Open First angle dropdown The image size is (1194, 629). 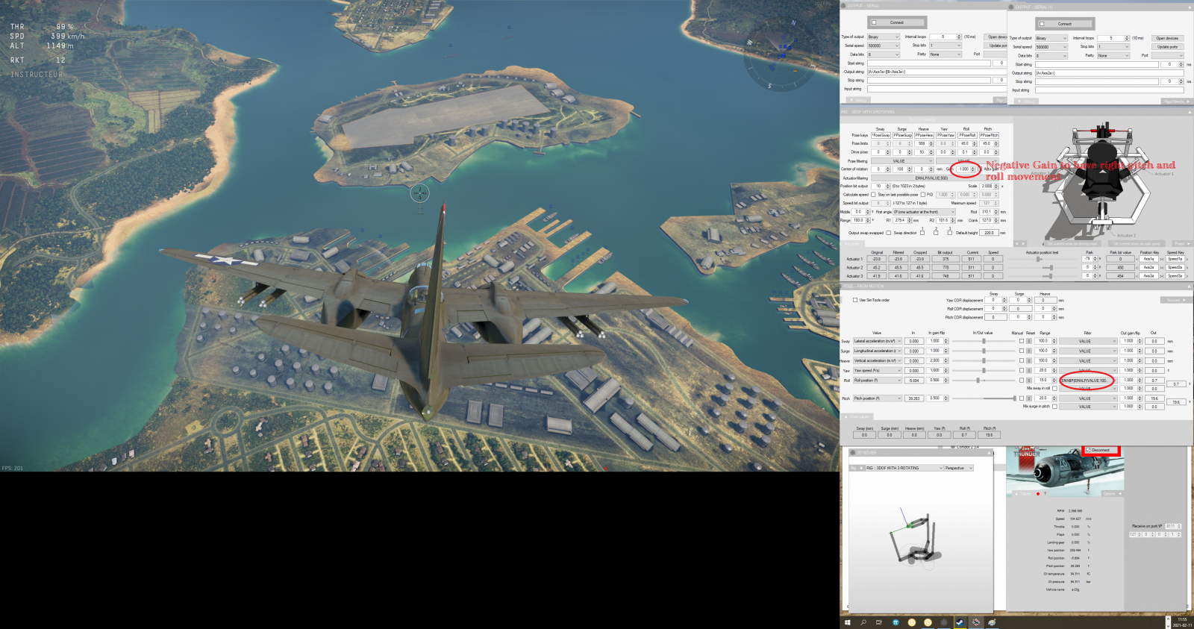coord(924,212)
